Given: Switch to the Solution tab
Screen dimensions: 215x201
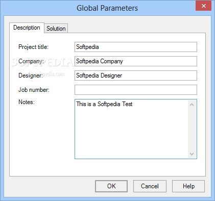Looking at the screenshot, I should 56,29.
